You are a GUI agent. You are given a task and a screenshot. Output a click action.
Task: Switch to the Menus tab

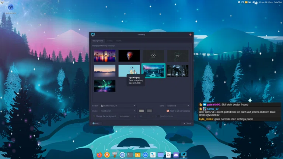click(109, 40)
